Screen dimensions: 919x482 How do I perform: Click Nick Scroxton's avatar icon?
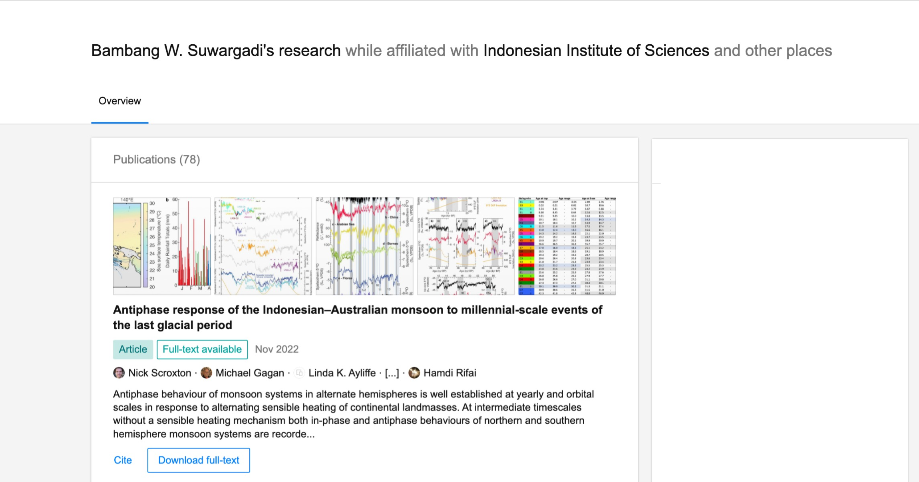119,373
